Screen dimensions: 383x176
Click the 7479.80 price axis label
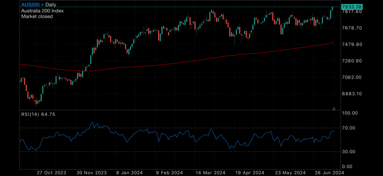352,45
